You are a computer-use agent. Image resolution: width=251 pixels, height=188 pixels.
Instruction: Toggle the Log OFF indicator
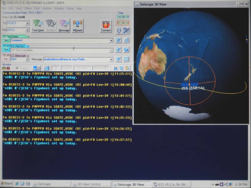67,68
